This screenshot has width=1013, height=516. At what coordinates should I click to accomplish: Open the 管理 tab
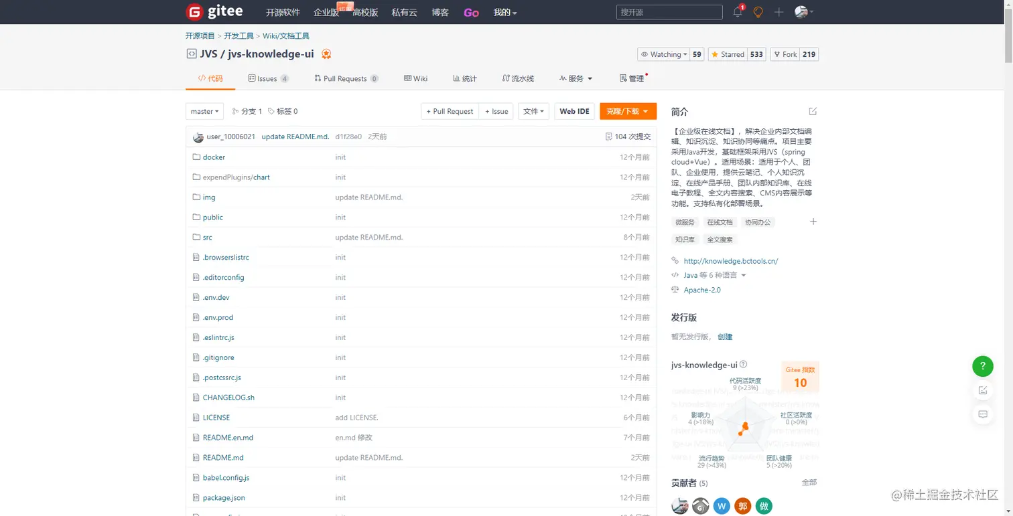click(632, 78)
